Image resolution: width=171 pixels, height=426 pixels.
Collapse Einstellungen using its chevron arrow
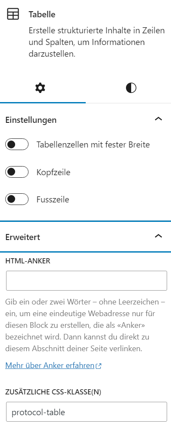click(x=158, y=119)
